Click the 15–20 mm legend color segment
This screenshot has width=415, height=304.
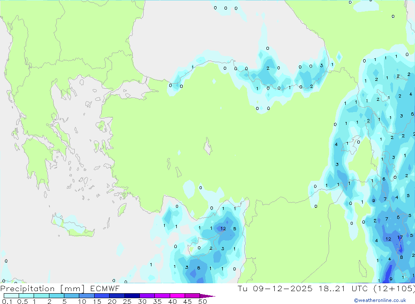[x=102, y=296]
